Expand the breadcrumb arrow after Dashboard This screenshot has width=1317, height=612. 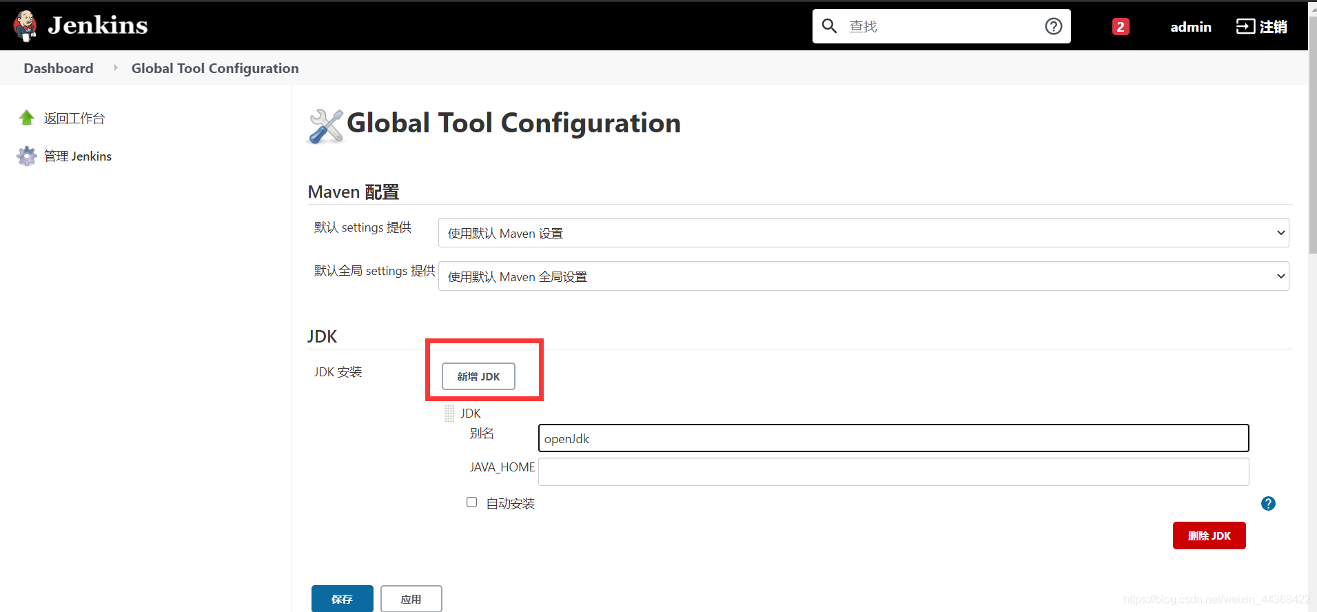115,68
